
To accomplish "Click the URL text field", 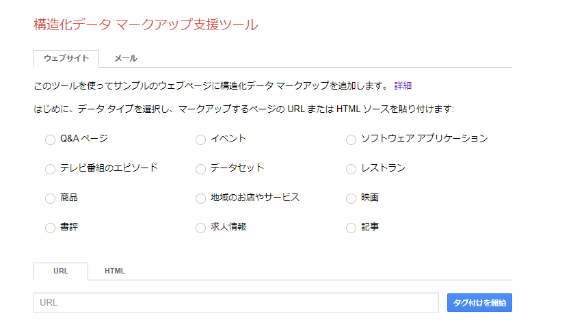I will 236,302.
